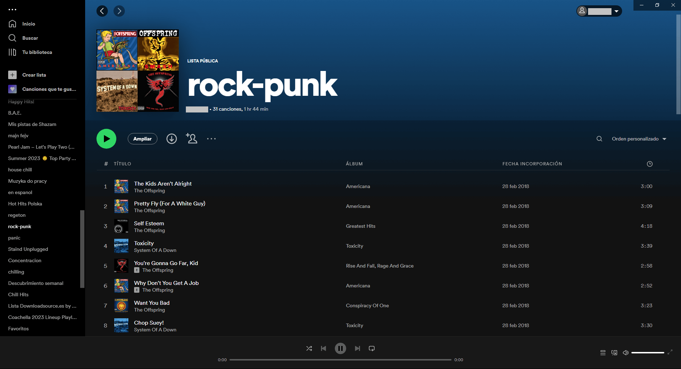The image size is (681, 369).
Task: Open the Chill Hits playlist
Action: click(18, 294)
